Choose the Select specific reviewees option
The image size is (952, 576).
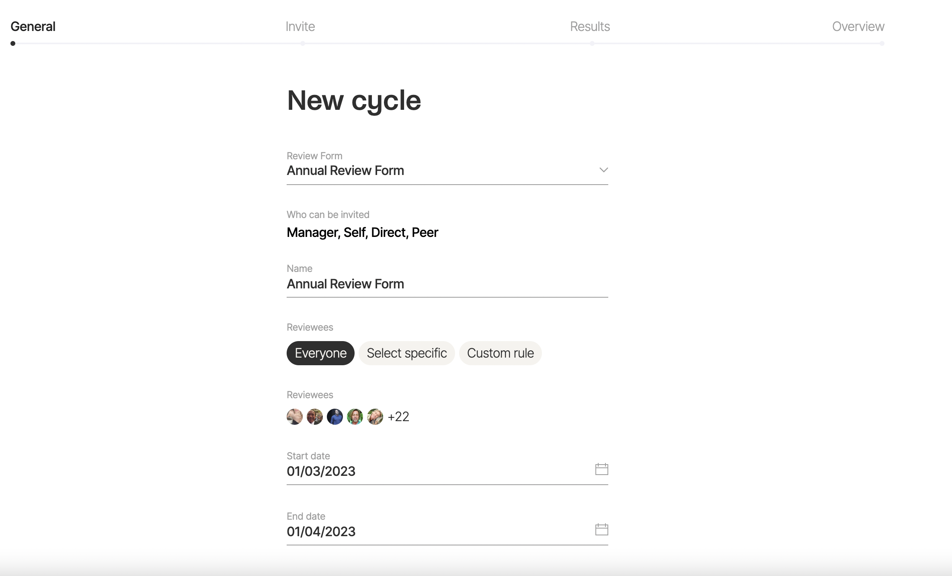click(x=407, y=353)
